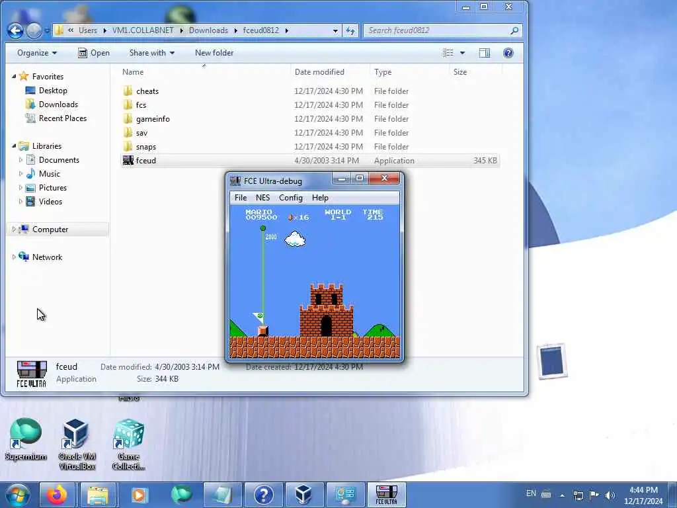Click the FCE Ultra taskbar button
The height and width of the screenshot is (508, 677).
tap(386, 495)
